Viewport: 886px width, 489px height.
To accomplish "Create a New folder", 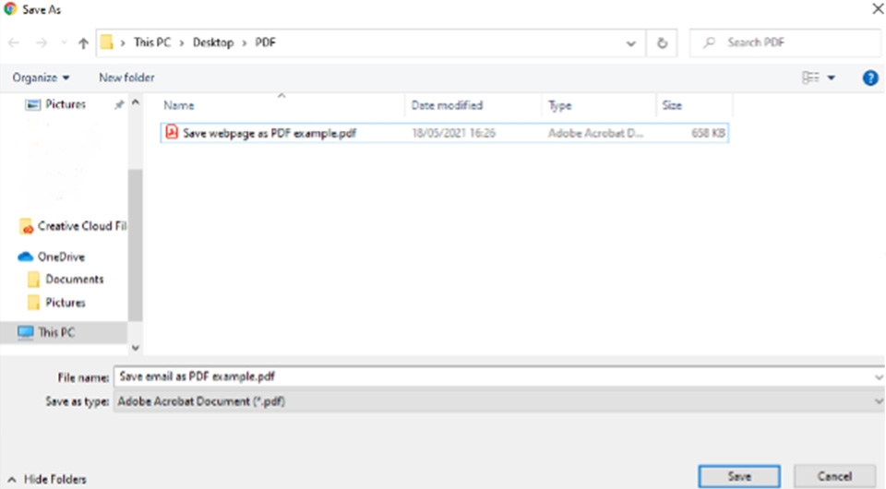I will coord(126,78).
